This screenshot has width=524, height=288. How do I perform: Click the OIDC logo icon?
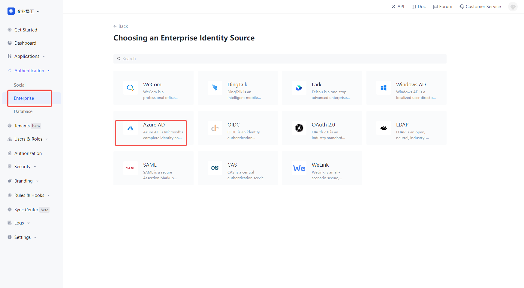215,128
